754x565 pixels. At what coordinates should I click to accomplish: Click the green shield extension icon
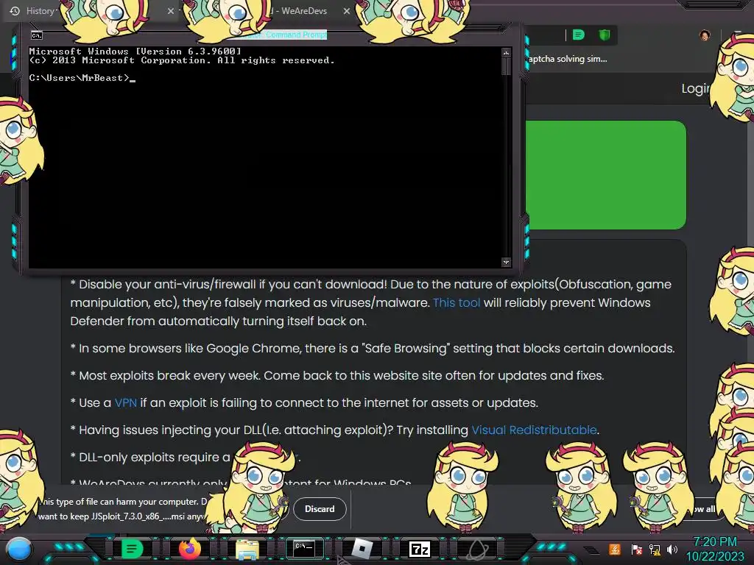pos(605,35)
